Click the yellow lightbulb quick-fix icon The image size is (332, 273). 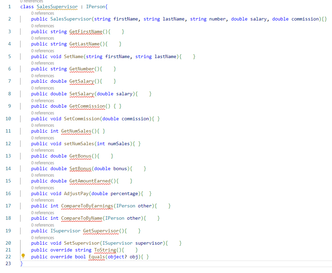(23, 256)
